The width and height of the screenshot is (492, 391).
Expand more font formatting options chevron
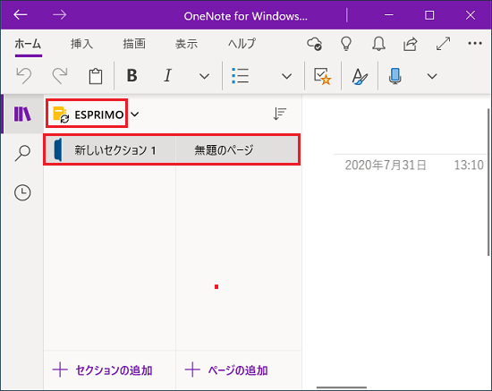tap(204, 76)
